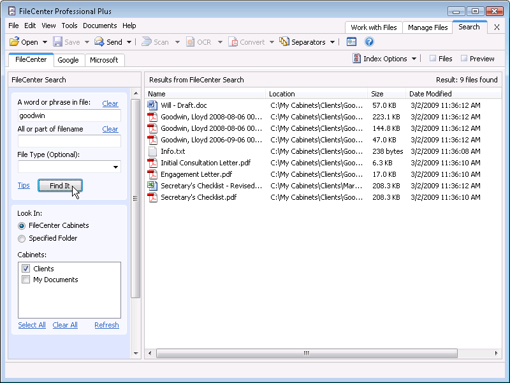Switch to the Google search tab
This screenshot has width=510, height=383.
[68, 60]
